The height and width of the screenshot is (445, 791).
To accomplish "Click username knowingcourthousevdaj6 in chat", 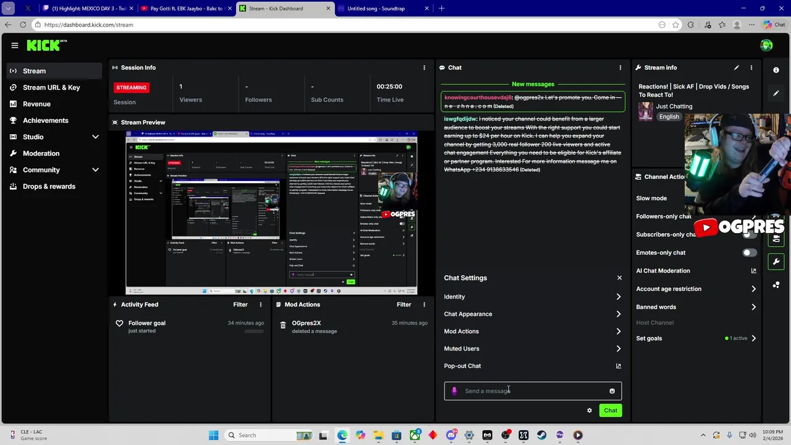I will click(478, 98).
